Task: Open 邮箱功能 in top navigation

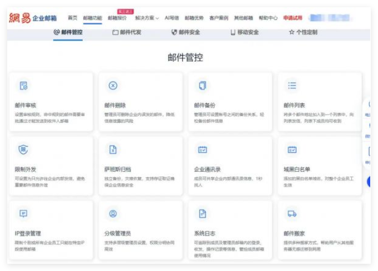Action: tap(93, 18)
